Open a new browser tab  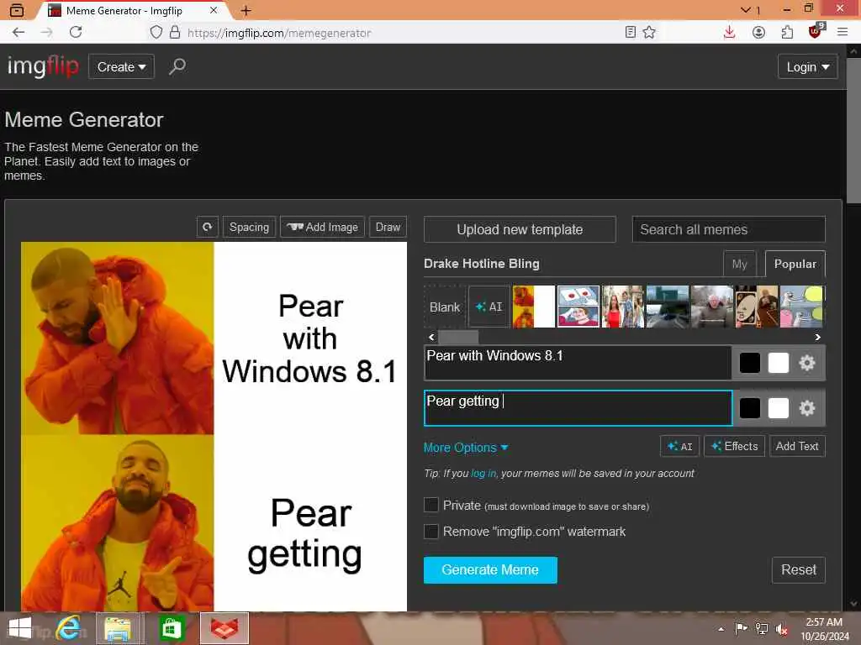click(246, 10)
